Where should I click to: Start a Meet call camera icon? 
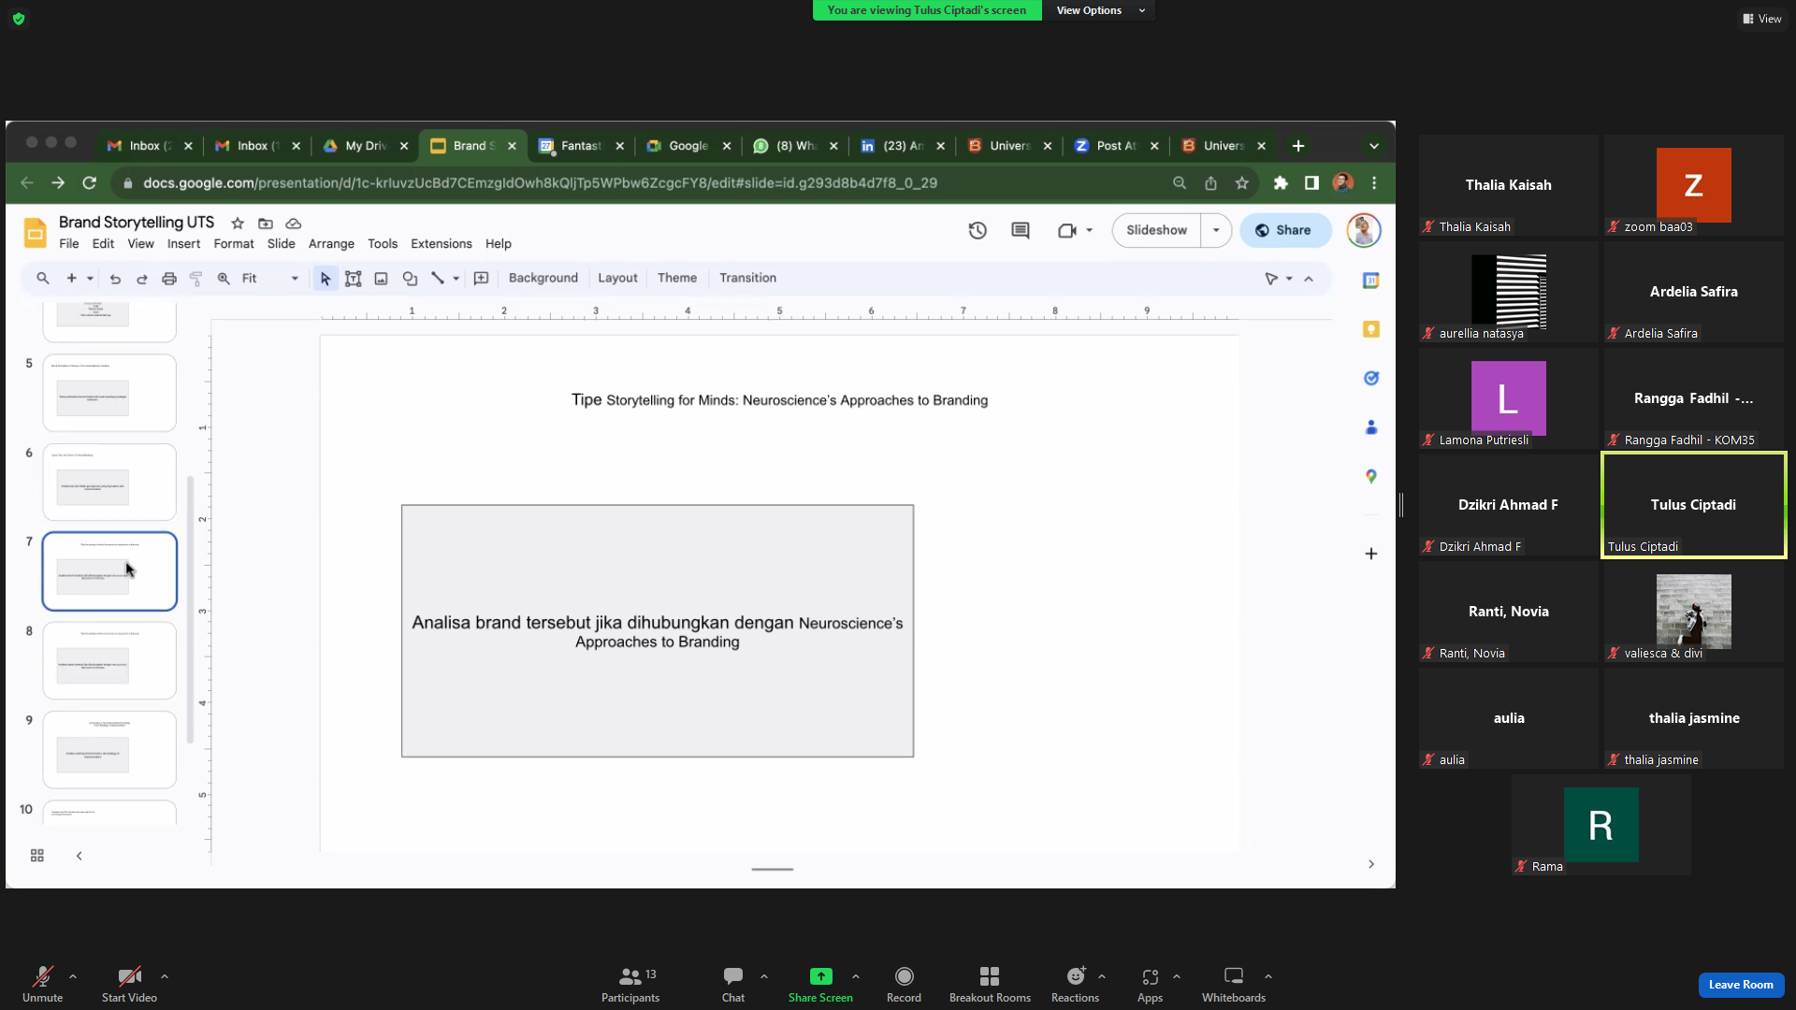click(x=1067, y=230)
